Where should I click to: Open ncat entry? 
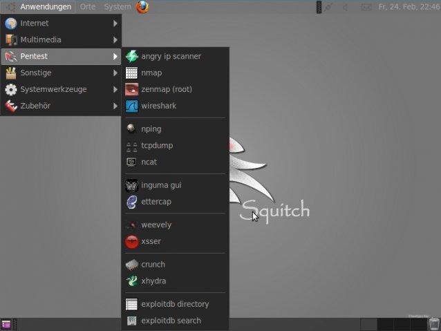pos(175,162)
